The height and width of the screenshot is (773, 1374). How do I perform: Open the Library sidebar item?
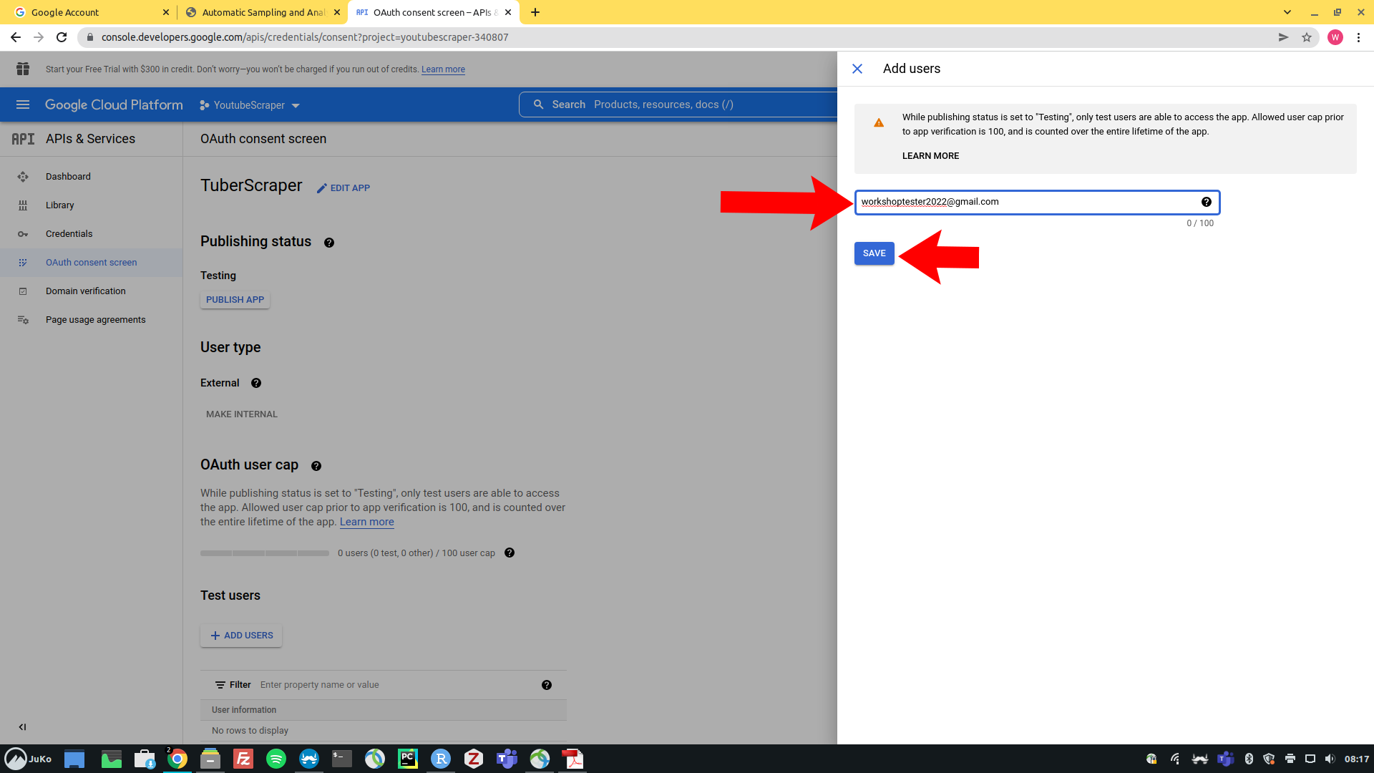coord(59,205)
